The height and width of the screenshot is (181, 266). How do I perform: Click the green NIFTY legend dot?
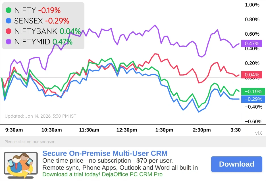coord(9,10)
